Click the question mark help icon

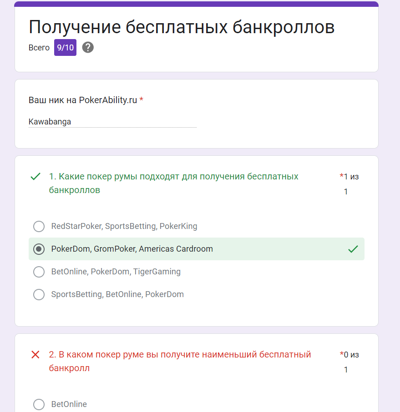click(88, 48)
